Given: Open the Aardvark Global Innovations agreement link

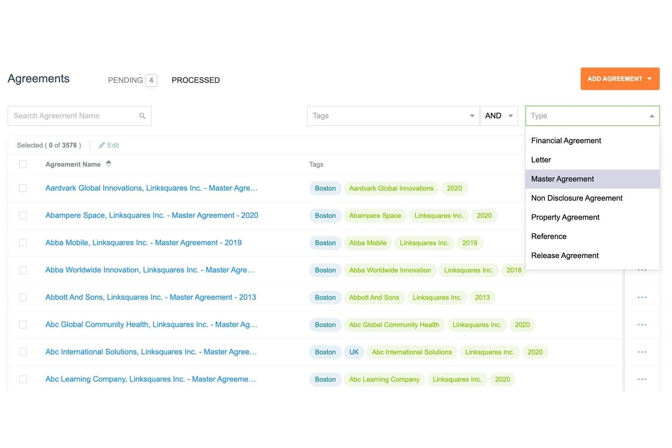Looking at the screenshot, I should (x=151, y=188).
